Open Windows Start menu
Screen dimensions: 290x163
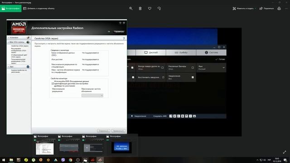(x=4, y=160)
